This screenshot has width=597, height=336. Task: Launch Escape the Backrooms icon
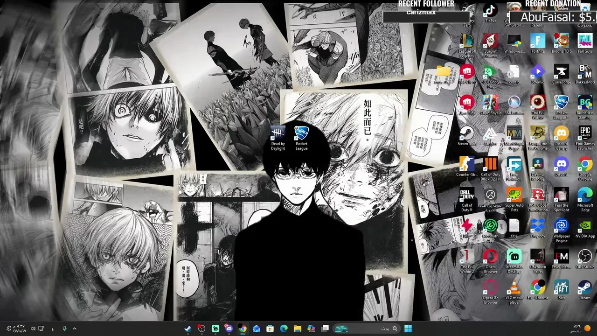tap(538, 138)
